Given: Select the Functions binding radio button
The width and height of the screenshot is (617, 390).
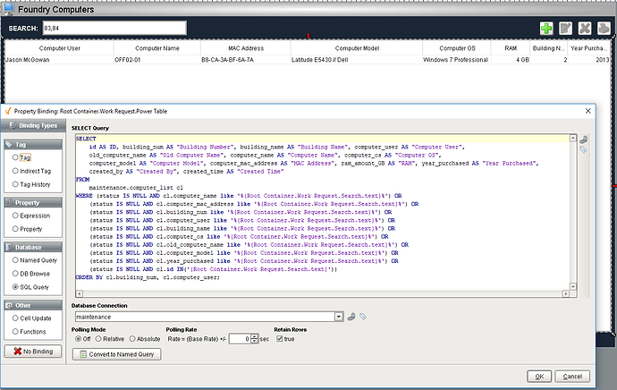Looking at the screenshot, I should point(15,331).
